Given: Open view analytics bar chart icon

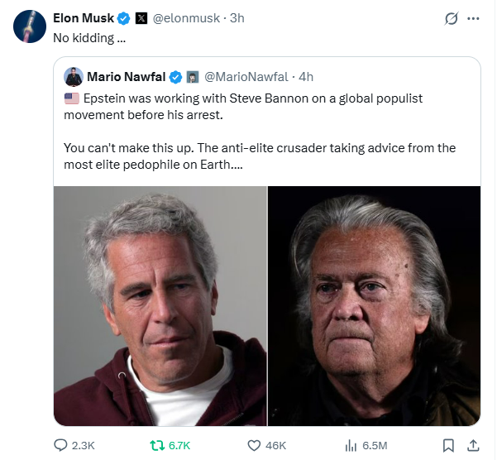Looking at the screenshot, I should click(x=350, y=445).
